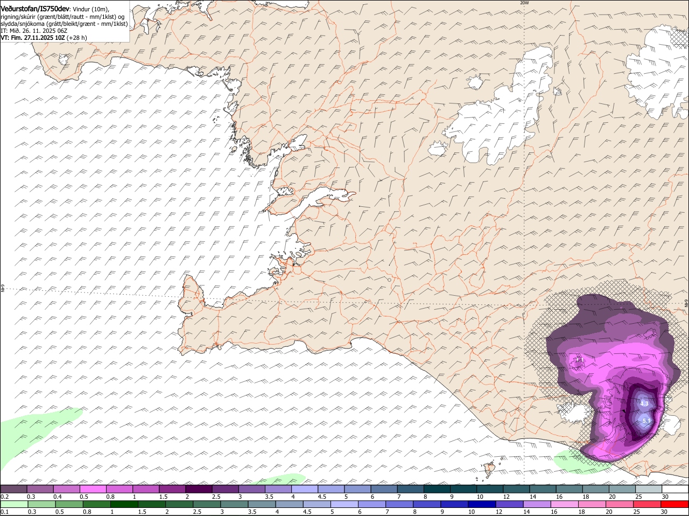Pick the deep blue 10 swatch in lower legend
689x516 pixels.
click(482, 504)
